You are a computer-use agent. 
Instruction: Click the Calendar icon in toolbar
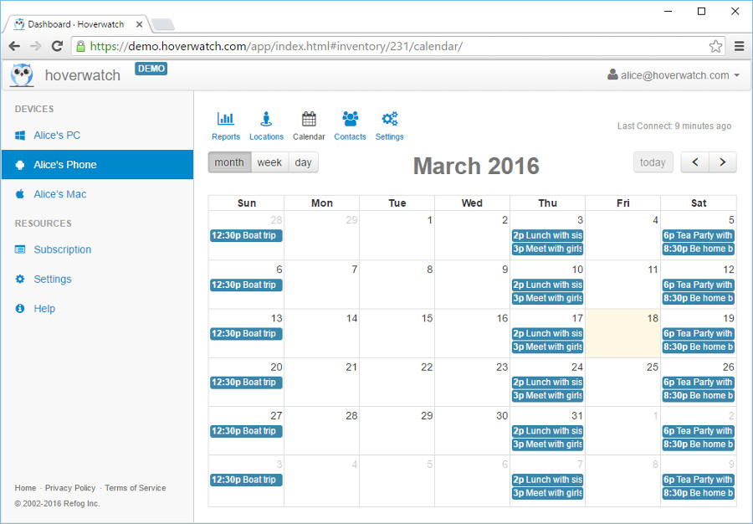point(309,119)
